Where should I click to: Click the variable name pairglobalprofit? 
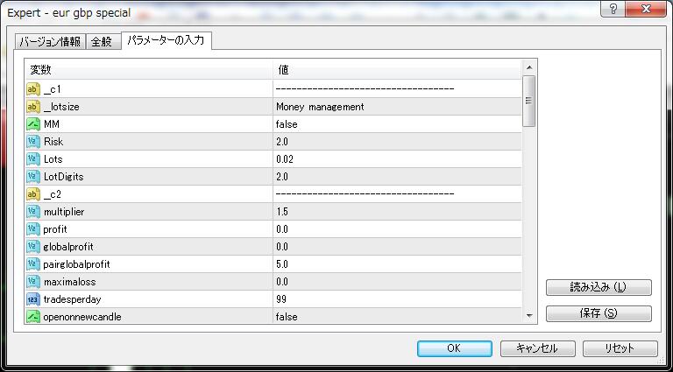pyautogui.click(x=77, y=264)
